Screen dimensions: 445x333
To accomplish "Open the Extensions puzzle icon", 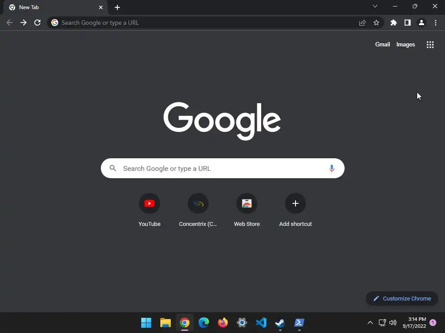I will point(393,23).
